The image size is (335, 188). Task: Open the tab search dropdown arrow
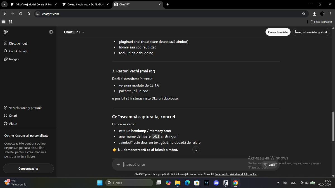4,4
